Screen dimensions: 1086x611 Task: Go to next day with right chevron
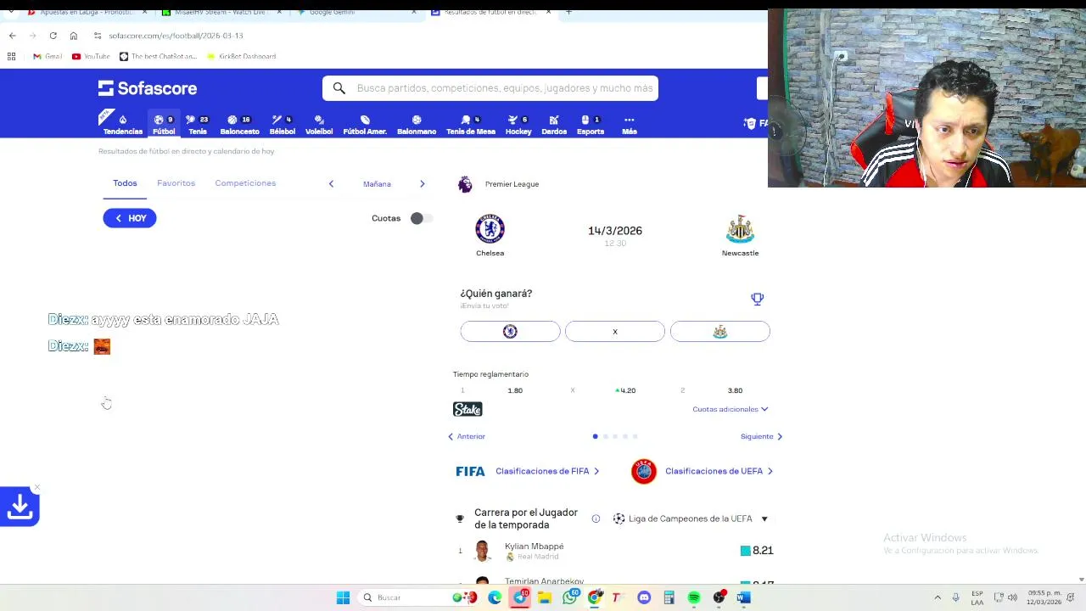click(422, 184)
